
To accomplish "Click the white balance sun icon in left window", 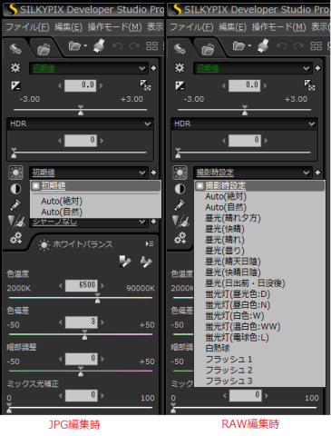I will [x=16, y=173].
